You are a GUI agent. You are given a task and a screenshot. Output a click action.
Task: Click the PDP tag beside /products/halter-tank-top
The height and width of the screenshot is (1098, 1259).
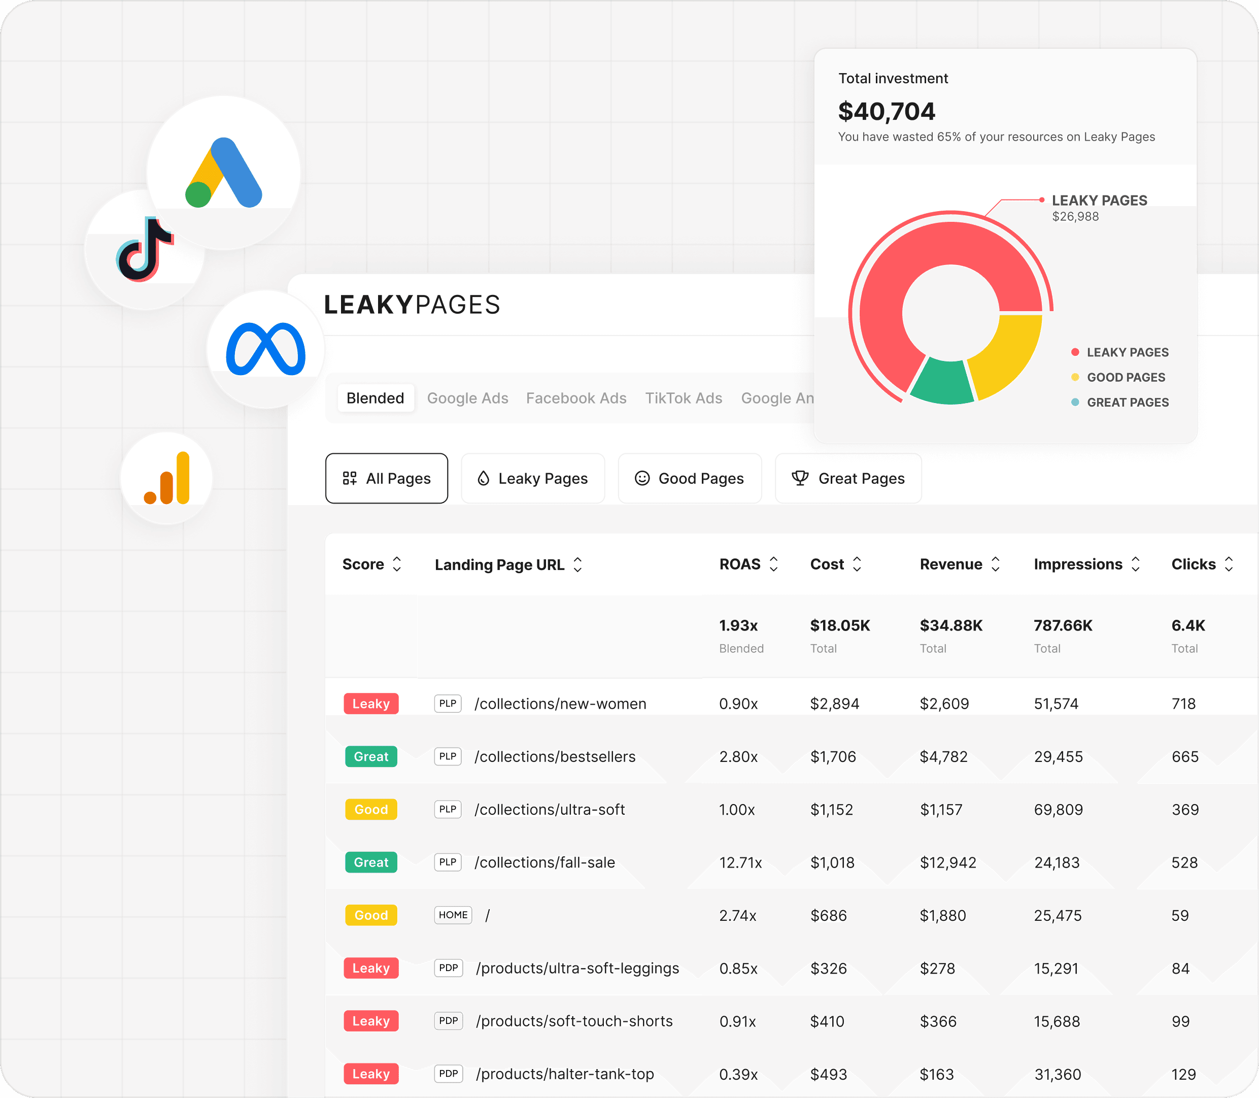coord(448,1074)
